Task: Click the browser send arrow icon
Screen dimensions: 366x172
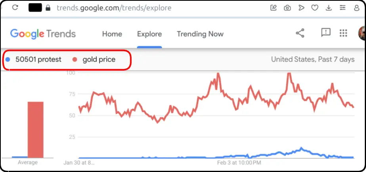Action: 301,8
